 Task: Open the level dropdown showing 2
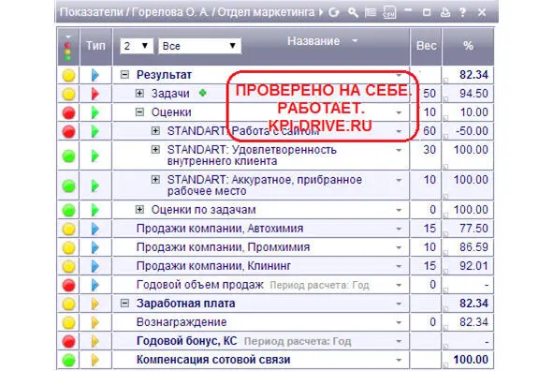[137, 46]
